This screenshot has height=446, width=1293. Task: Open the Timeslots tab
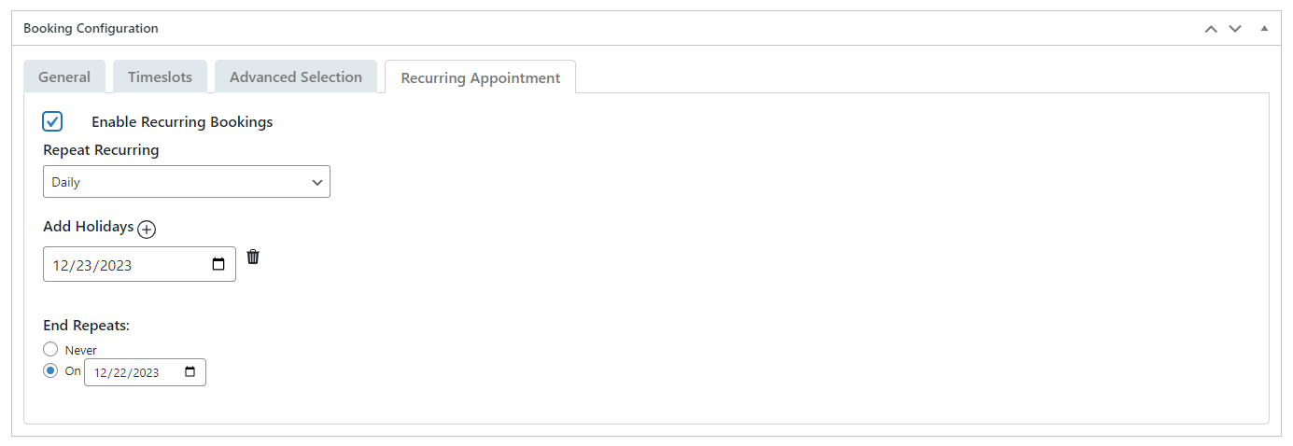(160, 77)
